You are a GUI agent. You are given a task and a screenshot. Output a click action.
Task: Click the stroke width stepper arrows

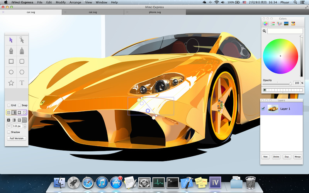(x=25, y=126)
